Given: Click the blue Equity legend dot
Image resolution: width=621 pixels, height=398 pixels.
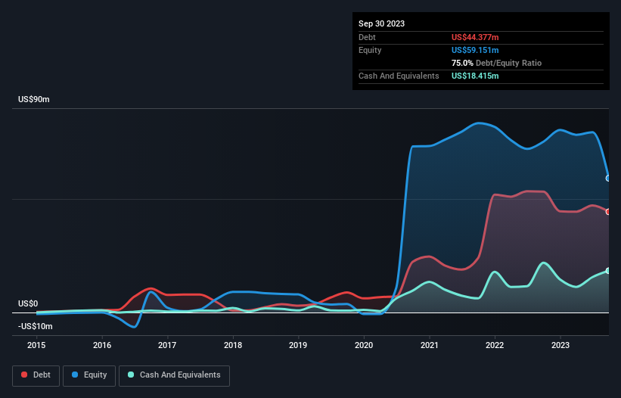Looking at the screenshot, I should coord(75,375).
